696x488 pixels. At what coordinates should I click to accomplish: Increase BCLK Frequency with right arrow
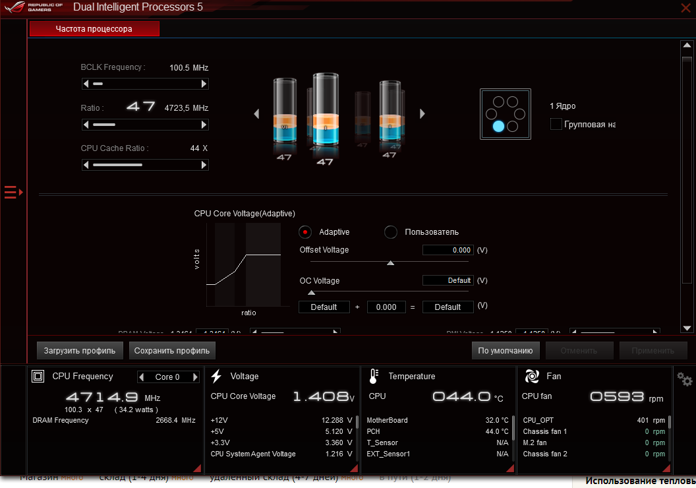coord(204,84)
